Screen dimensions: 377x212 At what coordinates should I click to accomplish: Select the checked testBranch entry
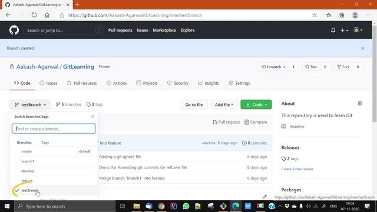(x=54, y=190)
